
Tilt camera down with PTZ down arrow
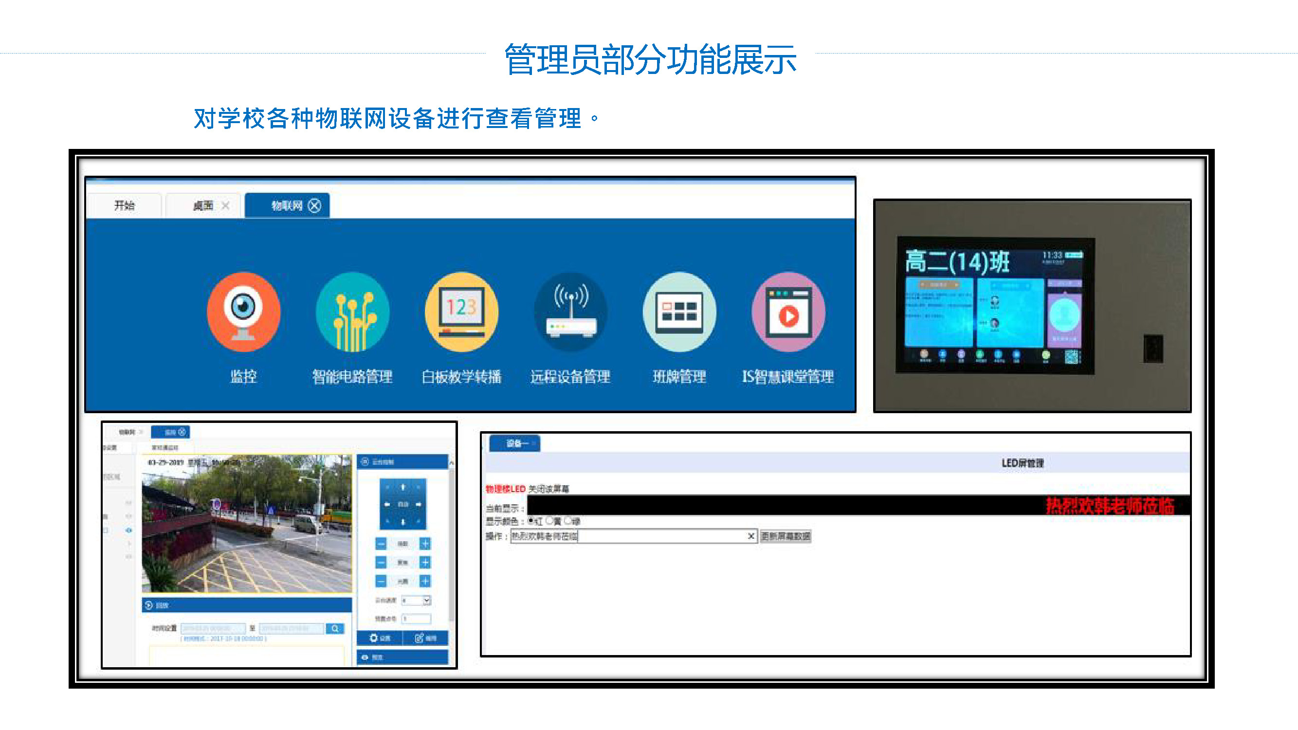[402, 521]
